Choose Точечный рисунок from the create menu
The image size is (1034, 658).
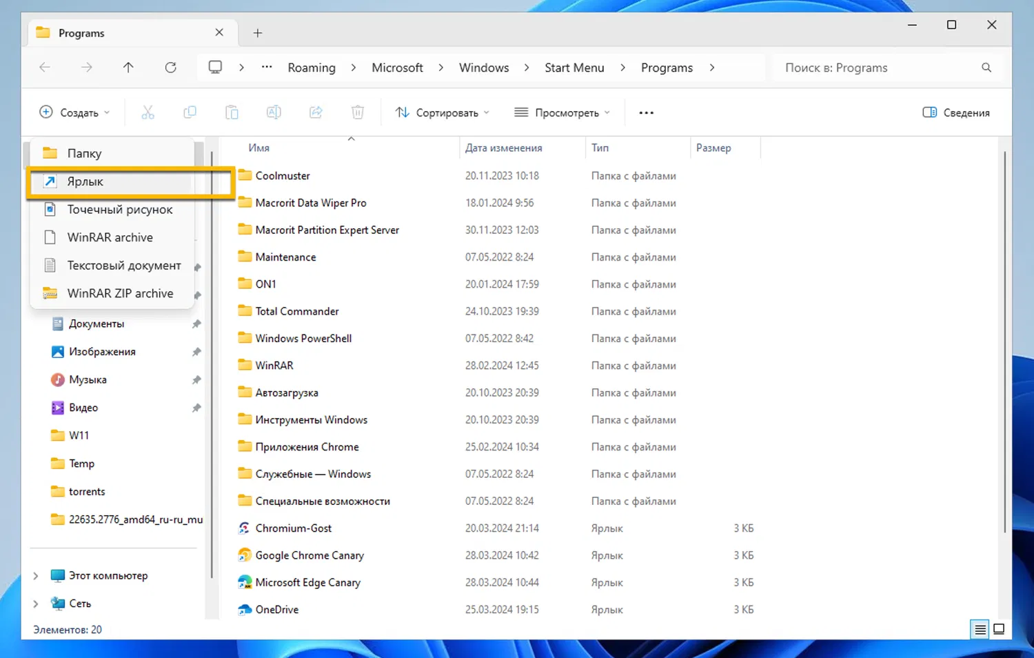(x=112, y=210)
